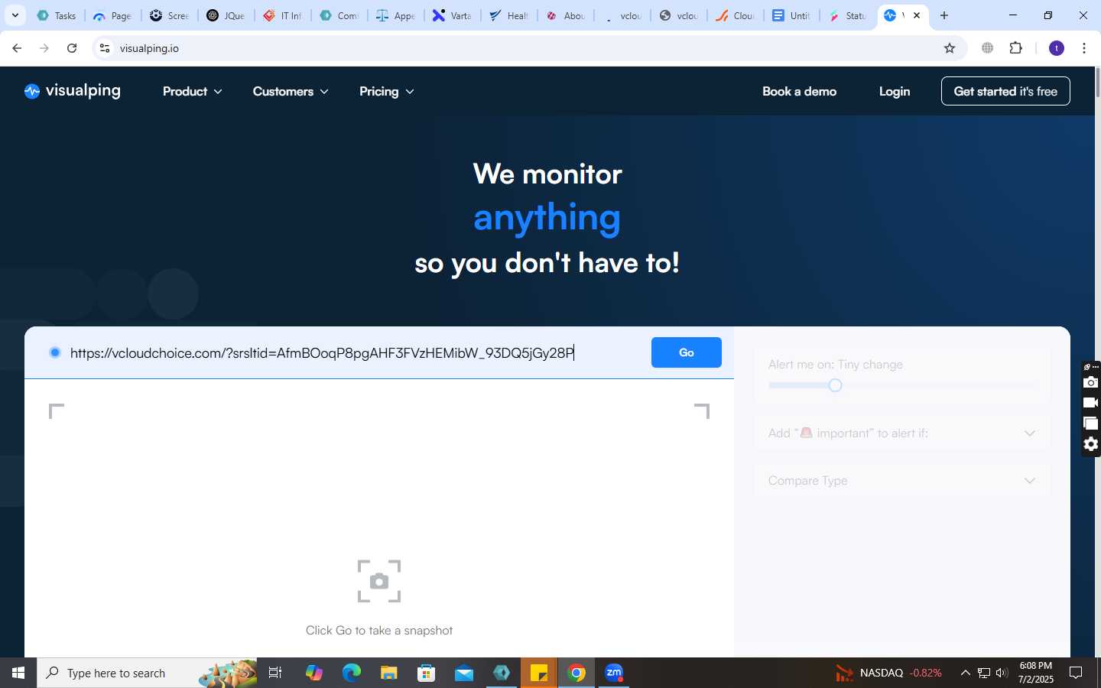The height and width of the screenshot is (688, 1101).
Task: Click the Type here to search box
Action: tap(148, 673)
